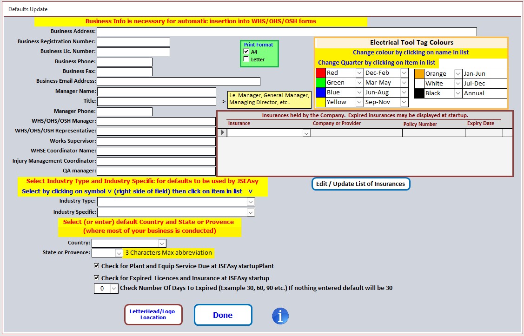Click the Business Registration Number field

[x=133, y=42]
